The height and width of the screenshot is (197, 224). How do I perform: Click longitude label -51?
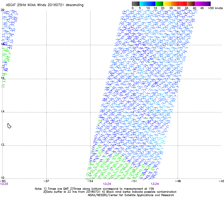click(134, 181)
